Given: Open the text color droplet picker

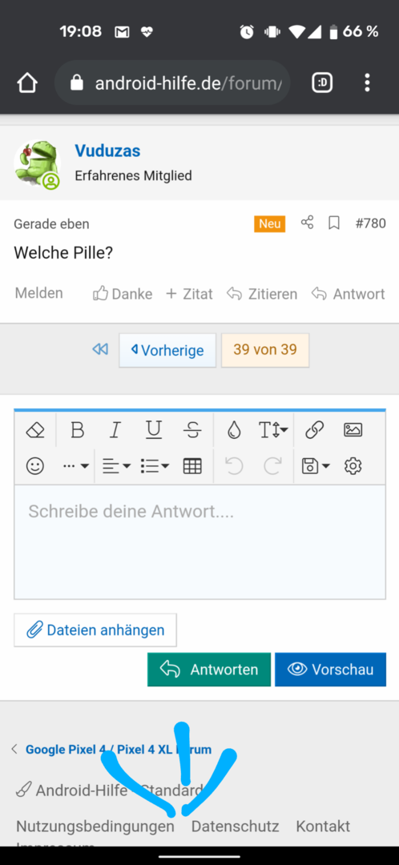Looking at the screenshot, I should click(x=234, y=430).
